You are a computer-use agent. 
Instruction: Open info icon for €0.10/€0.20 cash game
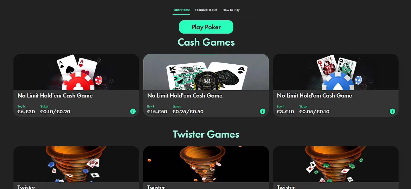(133, 111)
